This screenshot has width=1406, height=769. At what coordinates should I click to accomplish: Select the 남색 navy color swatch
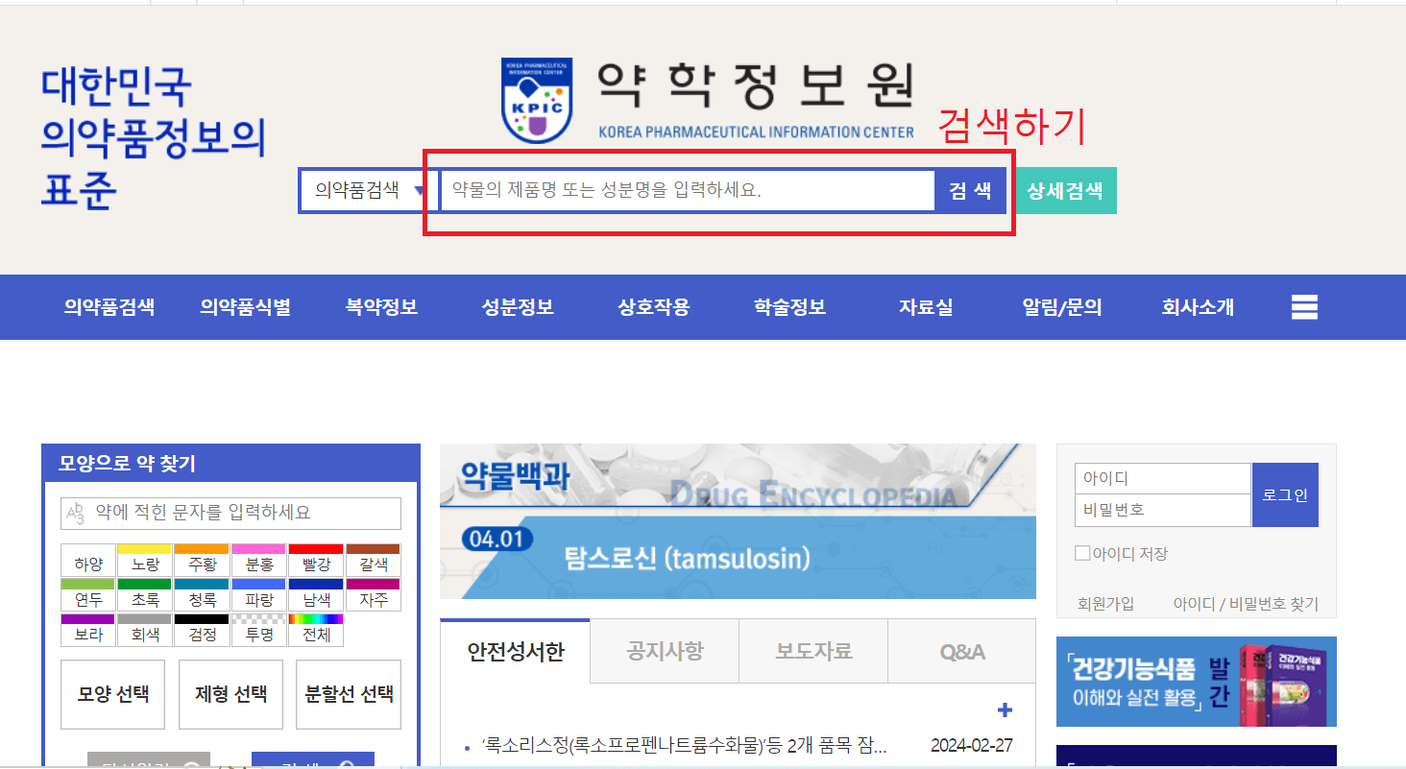tap(316, 595)
